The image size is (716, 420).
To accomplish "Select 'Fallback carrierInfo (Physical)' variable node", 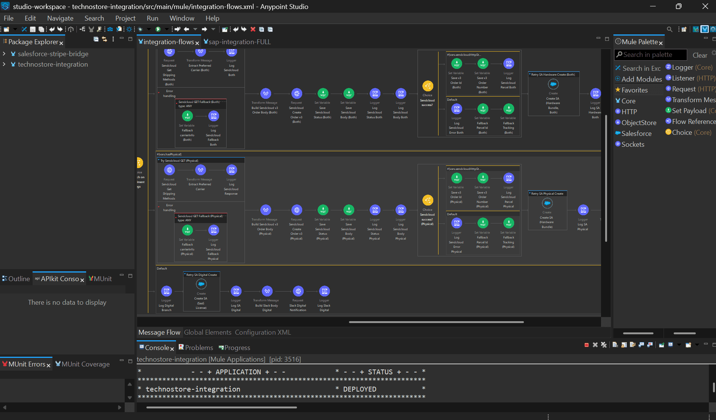I will click(187, 230).
